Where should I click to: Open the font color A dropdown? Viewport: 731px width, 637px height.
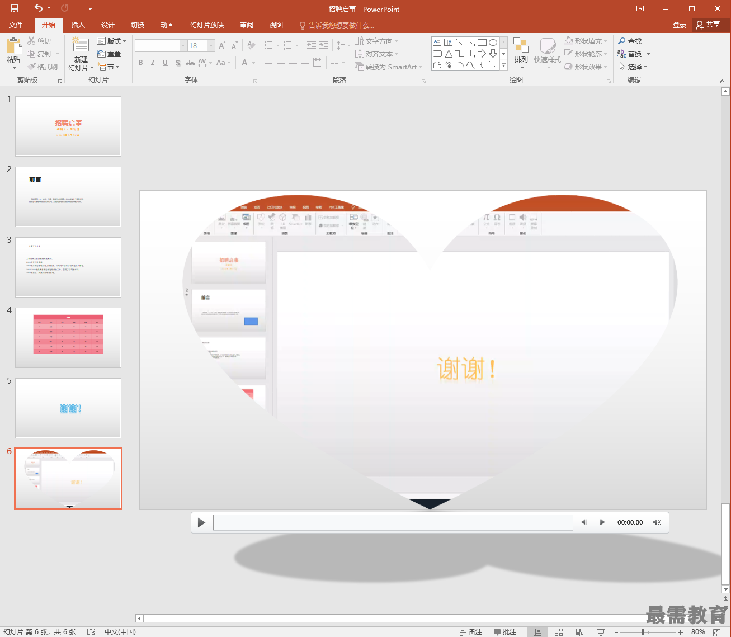254,63
